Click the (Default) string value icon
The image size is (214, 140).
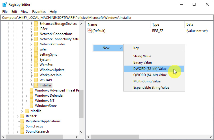[89, 31]
